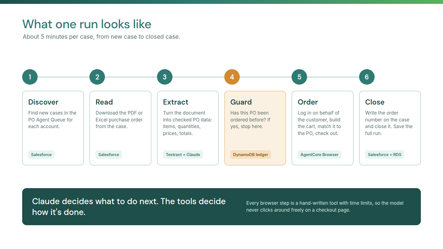The image size is (443, 249).
Task: Click the step 5 circle marker
Action: 299,77
